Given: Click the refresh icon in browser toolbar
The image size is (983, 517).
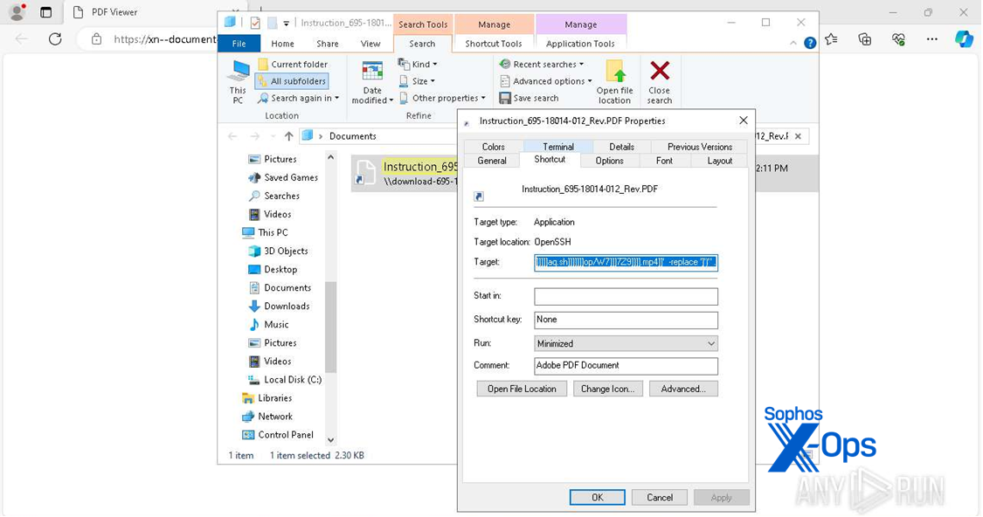Looking at the screenshot, I should (54, 39).
